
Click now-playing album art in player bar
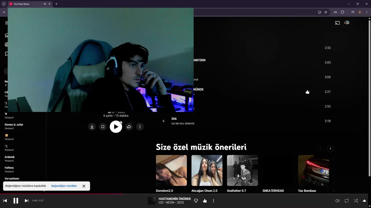(152, 200)
